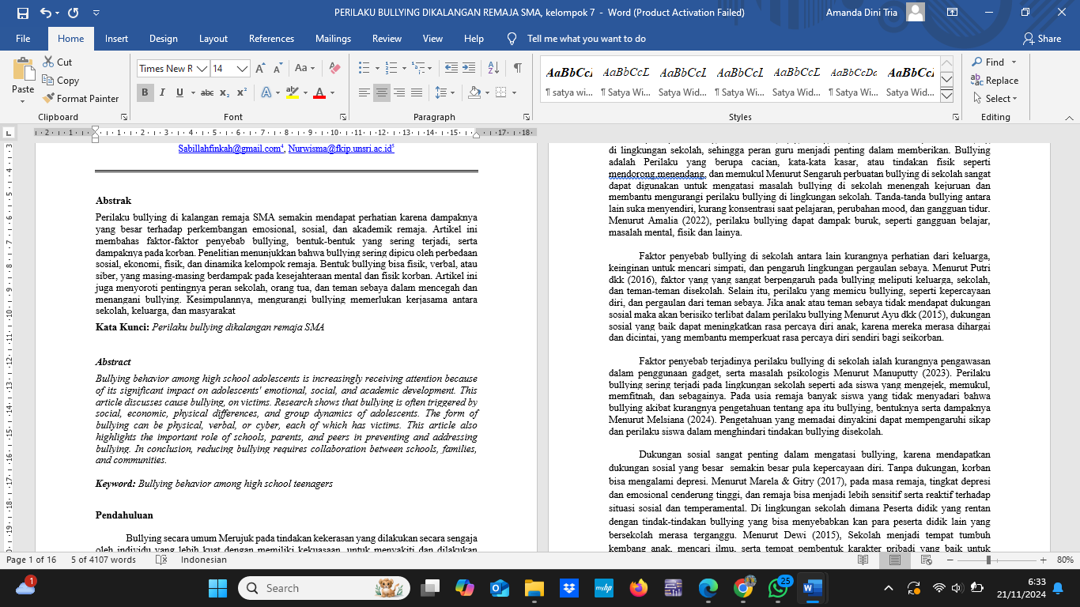Image resolution: width=1080 pixels, height=607 pixels.
Task: Activate Format Painter
Action: (x=81, y=98)
